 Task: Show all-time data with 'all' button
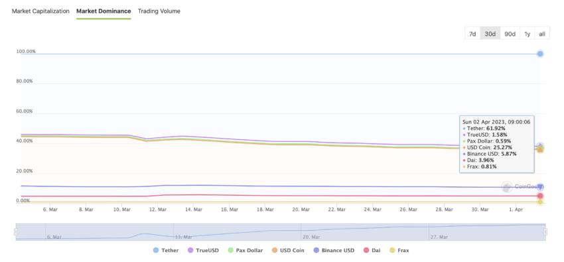click(542, 34)
